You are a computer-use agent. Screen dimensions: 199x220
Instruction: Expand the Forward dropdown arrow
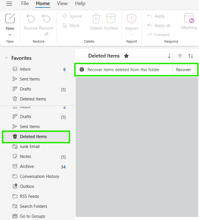(175, 34)
